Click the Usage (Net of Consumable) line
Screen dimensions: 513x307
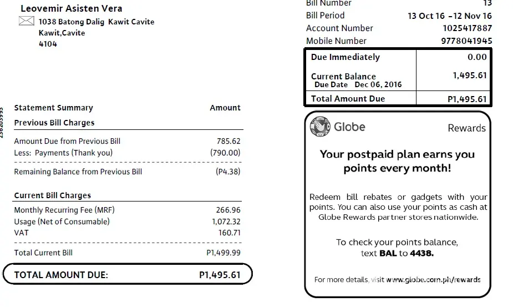coord(62,222)
